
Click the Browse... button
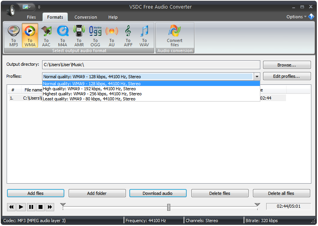(x=287, y=65)
